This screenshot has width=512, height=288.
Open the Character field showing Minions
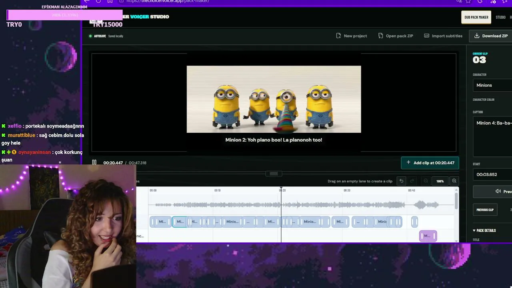coord(493,85)
